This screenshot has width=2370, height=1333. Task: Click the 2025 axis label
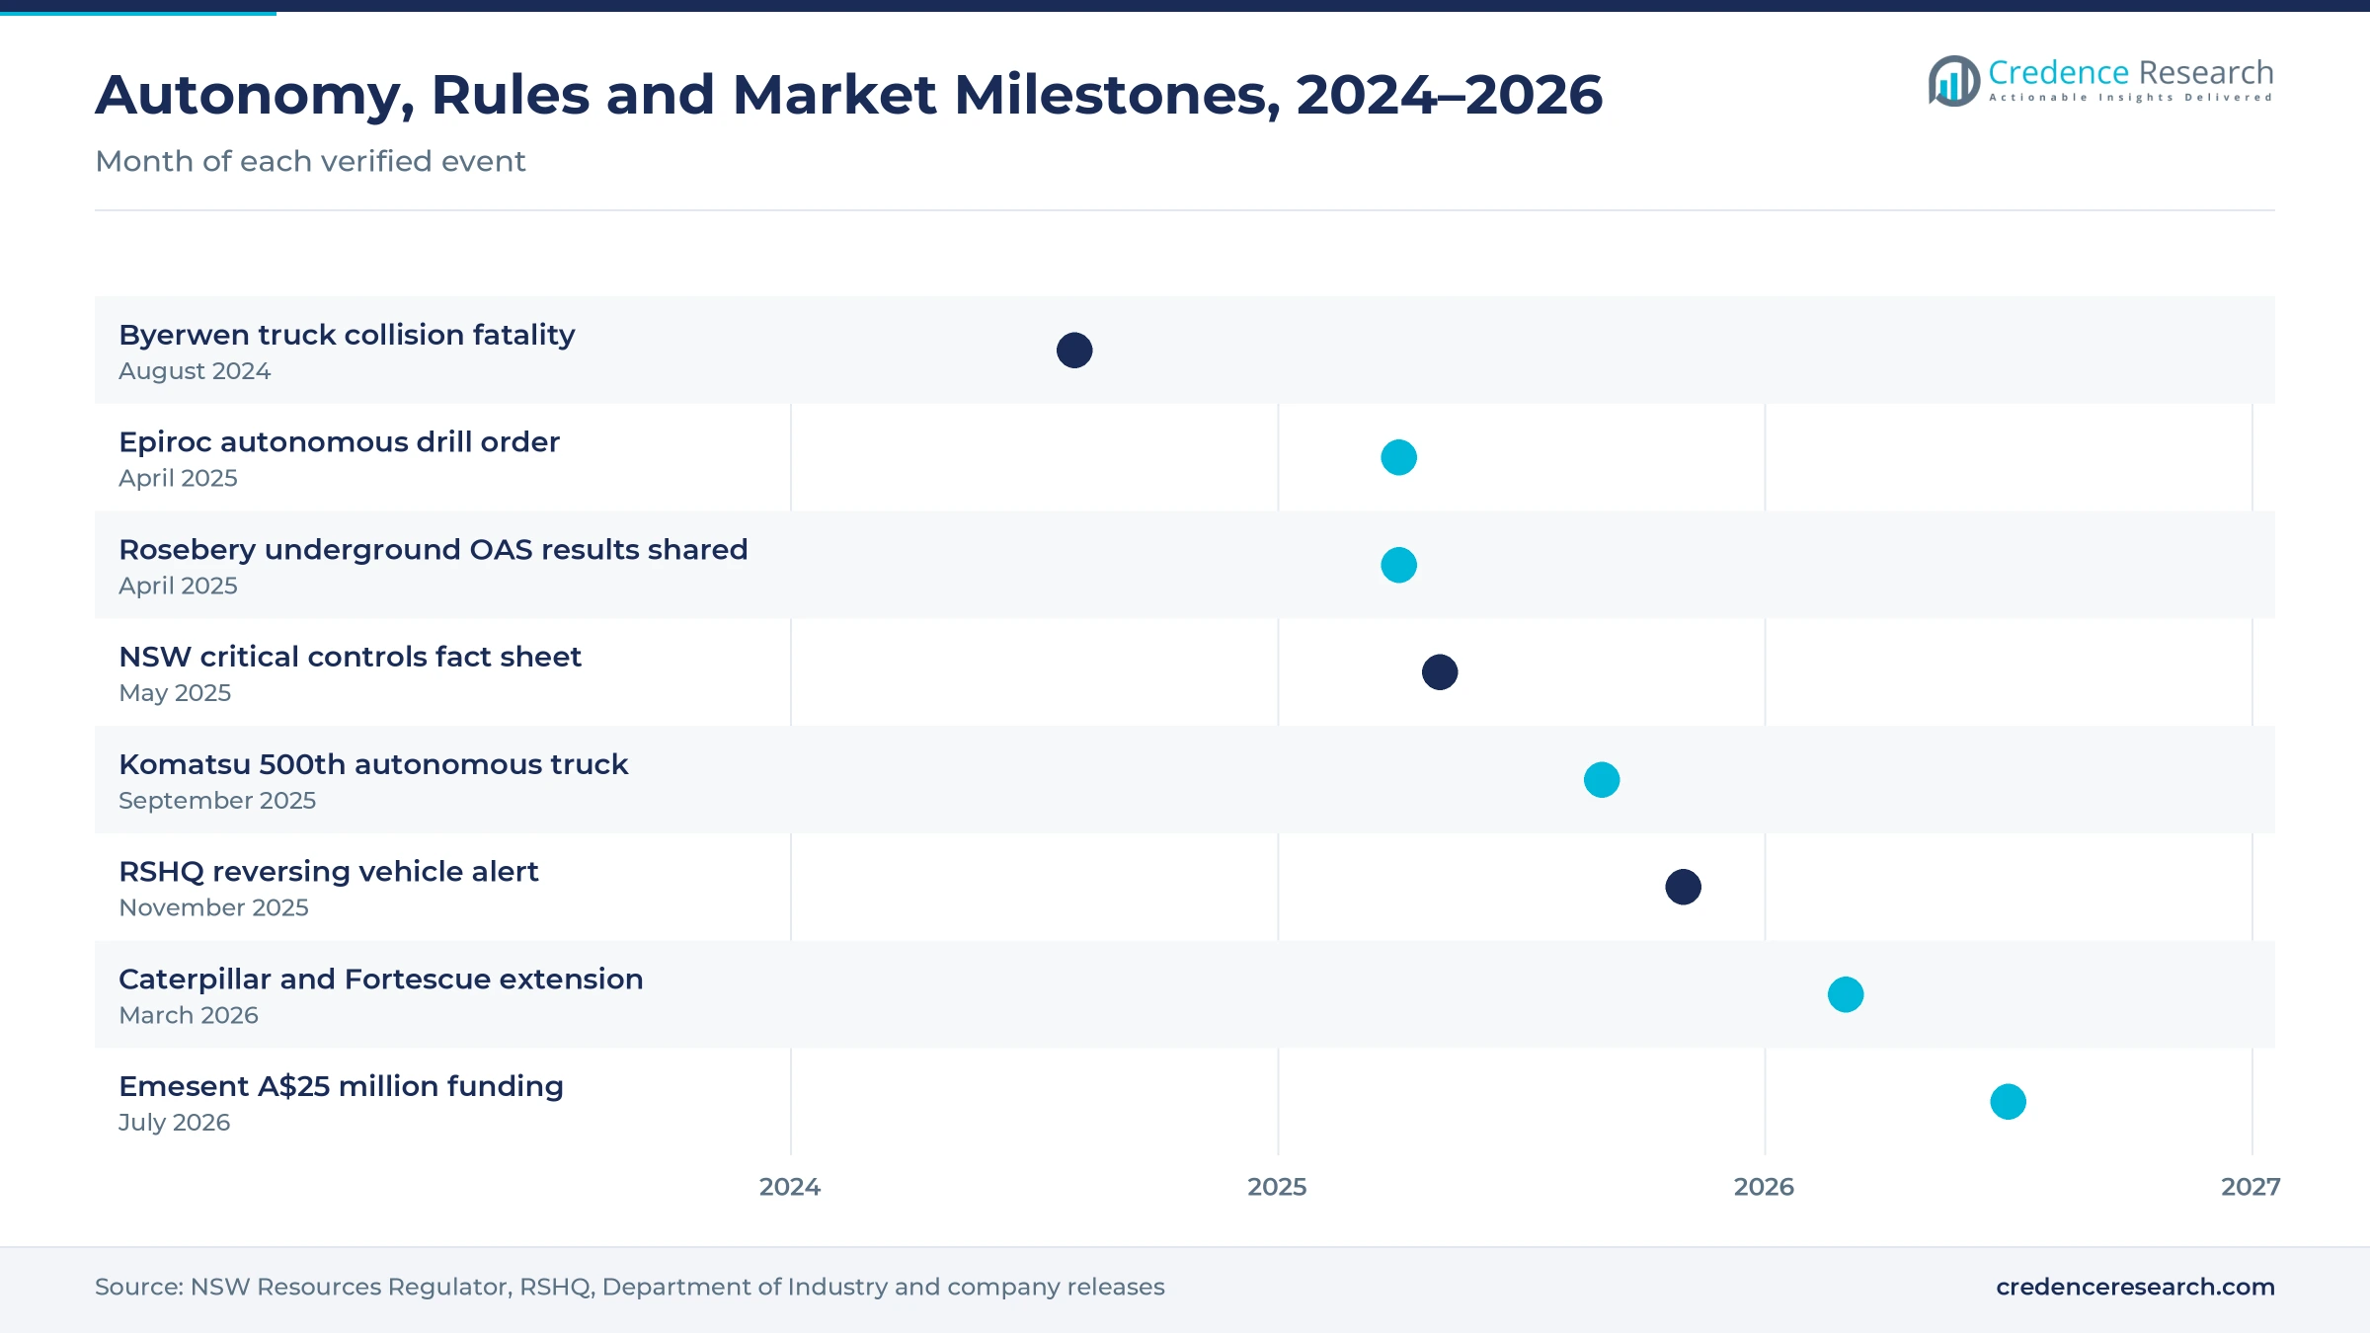(1277, 1187)
